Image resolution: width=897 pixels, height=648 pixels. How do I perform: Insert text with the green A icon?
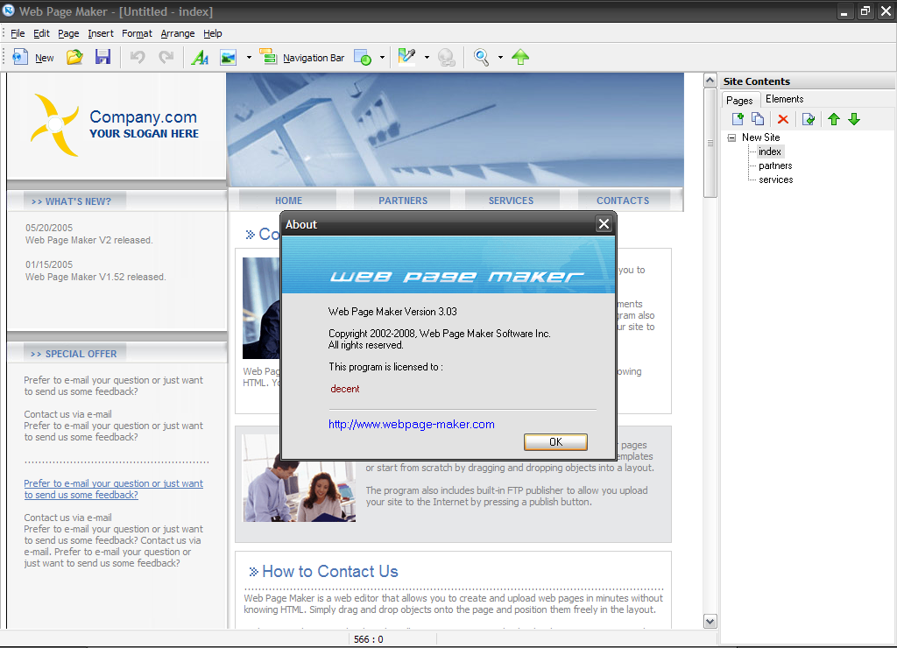(x=201, y=57)
